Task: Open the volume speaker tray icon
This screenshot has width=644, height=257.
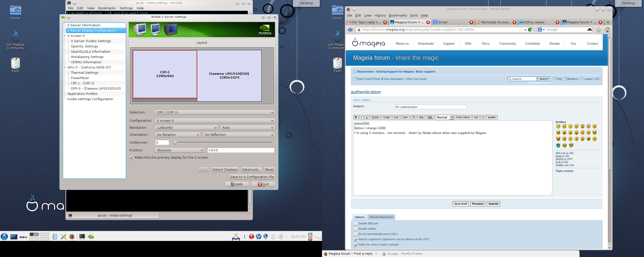Action: 280,237
